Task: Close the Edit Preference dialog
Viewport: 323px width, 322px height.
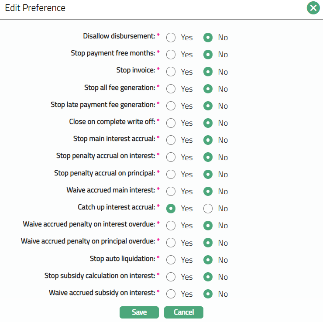Action: 313,8
